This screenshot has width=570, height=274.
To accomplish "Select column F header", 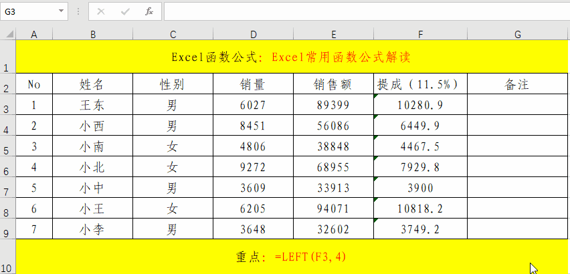I will click(421, 35).
